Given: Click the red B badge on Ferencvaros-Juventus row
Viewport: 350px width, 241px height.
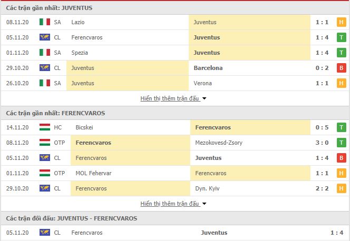Looking at the screenshot, I should [x=341, y=158].
